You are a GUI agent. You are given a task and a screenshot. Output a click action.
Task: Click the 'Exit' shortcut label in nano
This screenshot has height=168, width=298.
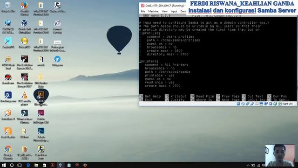[x=149, y=100]
